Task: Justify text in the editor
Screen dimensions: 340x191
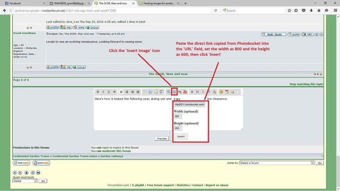Action: pos(138,92)
